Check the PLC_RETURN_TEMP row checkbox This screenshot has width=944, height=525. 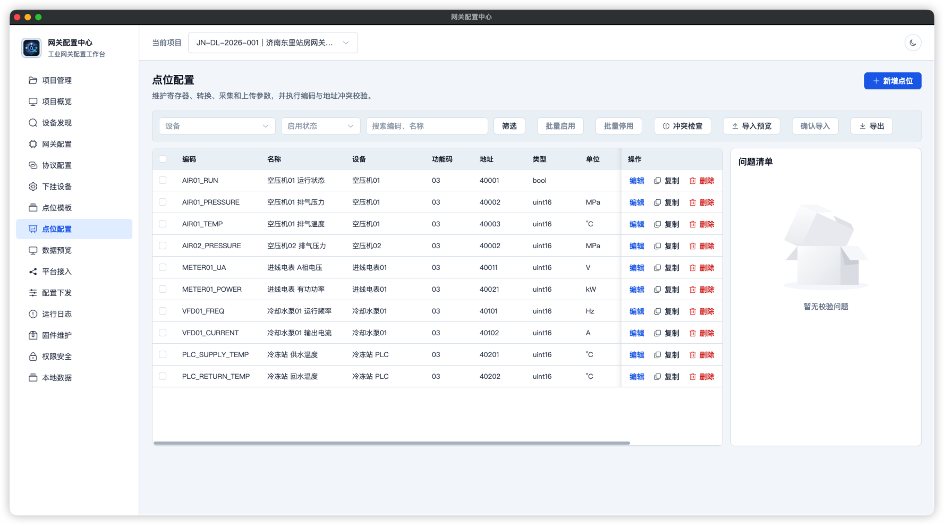(163, 376)
